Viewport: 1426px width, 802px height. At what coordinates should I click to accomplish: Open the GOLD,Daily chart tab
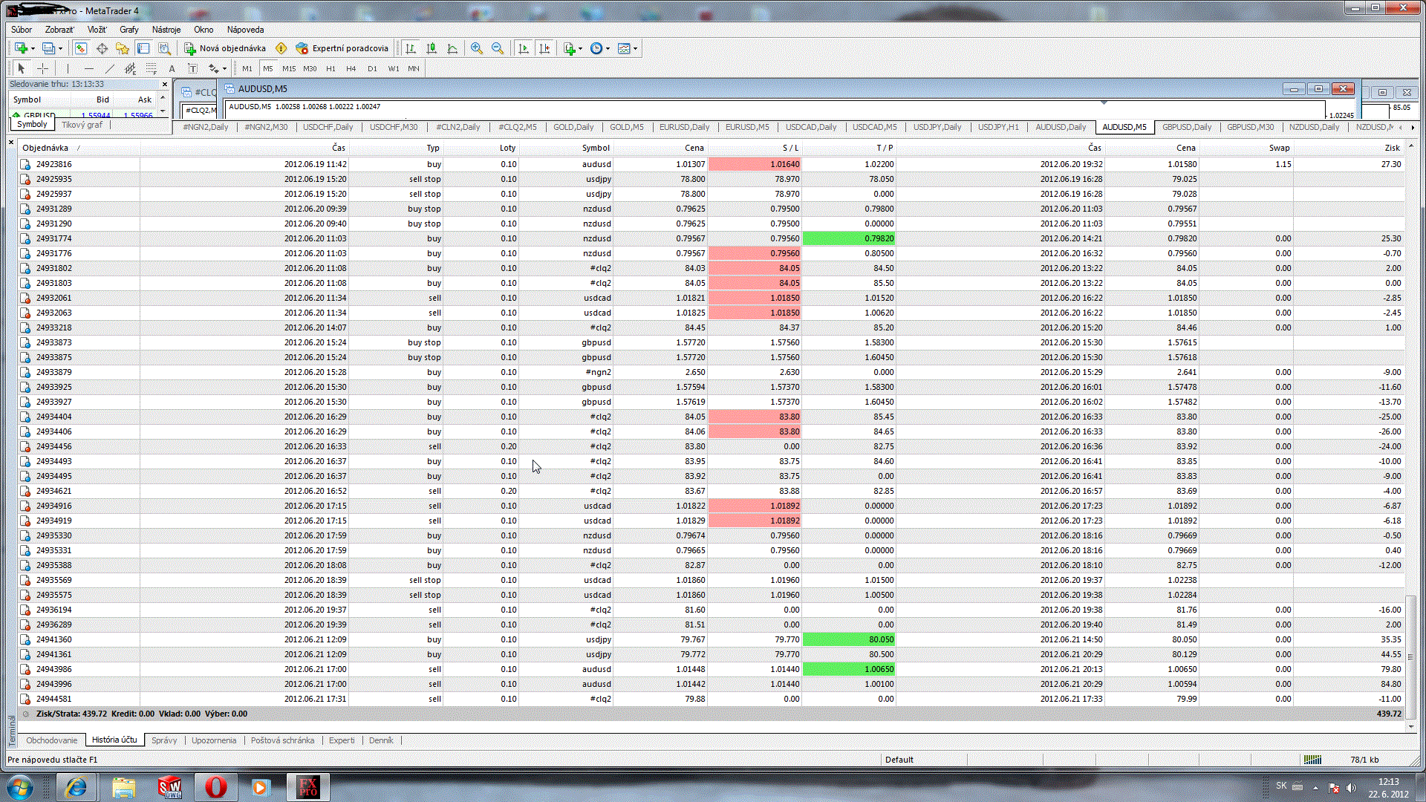pos(573,127)
